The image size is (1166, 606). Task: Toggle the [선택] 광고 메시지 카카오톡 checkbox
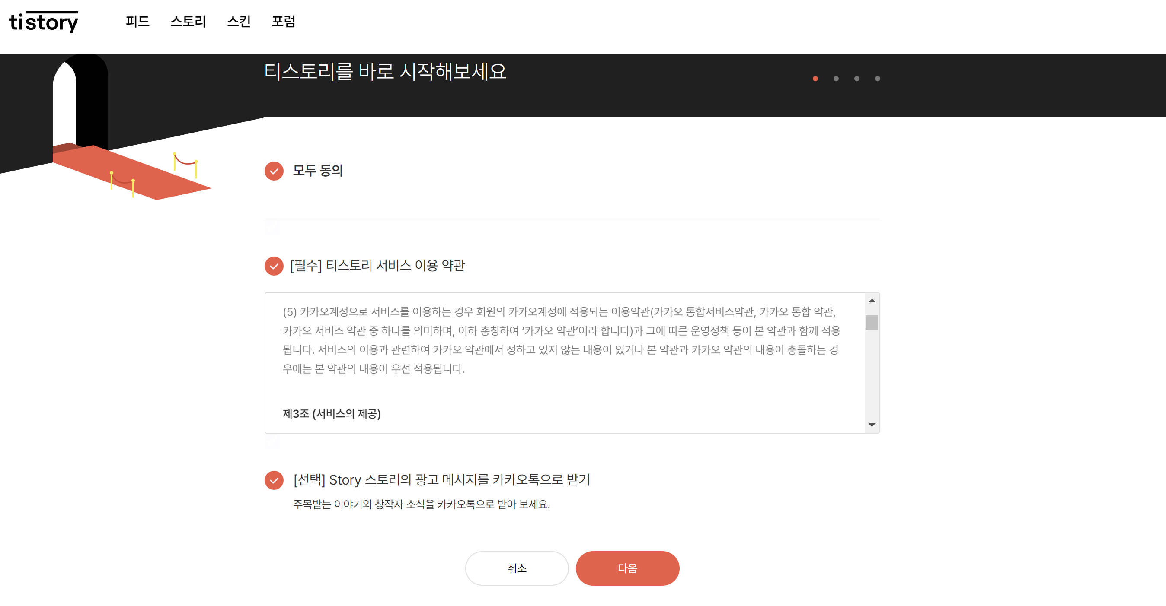point(274,480)
